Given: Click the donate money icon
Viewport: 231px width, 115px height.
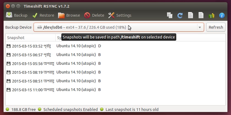Looking at the screenshot, I should [211, 16].
